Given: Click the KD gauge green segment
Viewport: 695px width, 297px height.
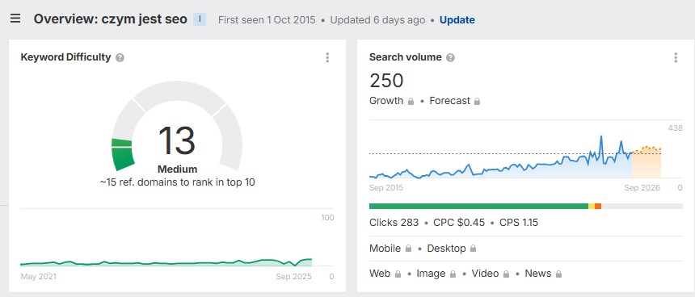Looking at the screenshot, I should click(122, 155).
